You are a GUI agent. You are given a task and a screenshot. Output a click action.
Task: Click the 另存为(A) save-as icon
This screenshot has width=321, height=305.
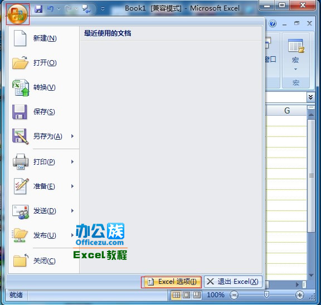[20, 136]
